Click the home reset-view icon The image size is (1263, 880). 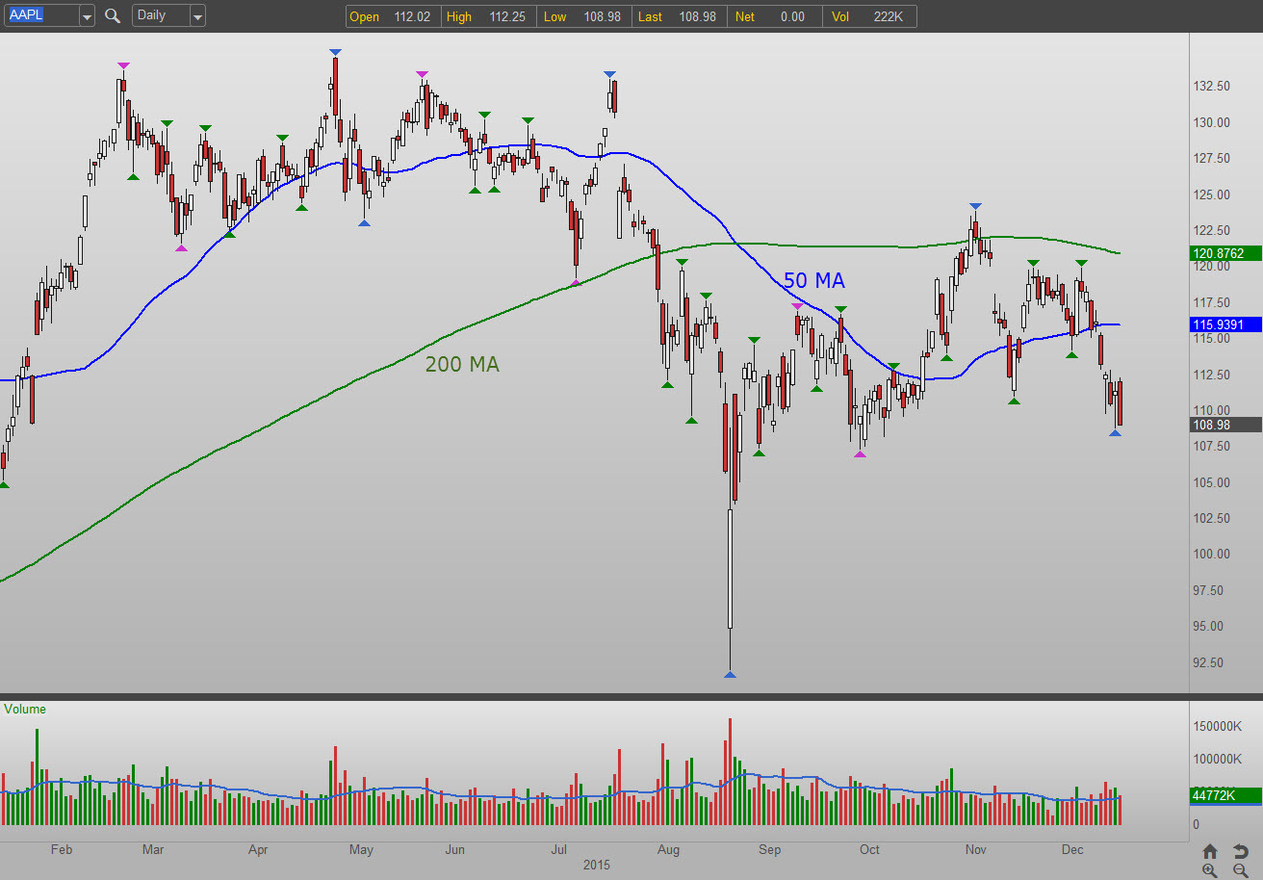pos(1210,851)
